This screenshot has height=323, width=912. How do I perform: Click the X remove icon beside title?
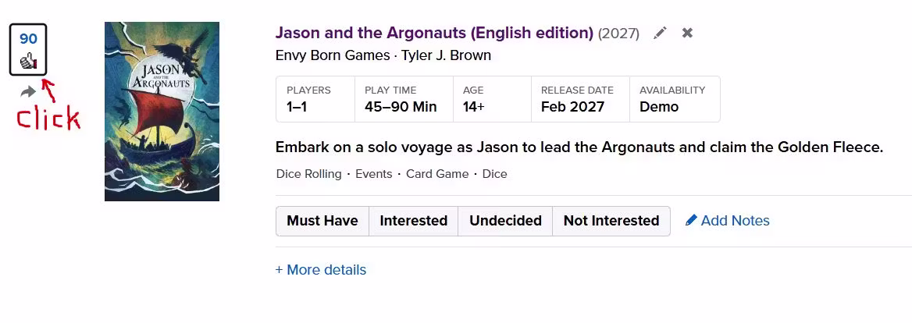point(687,33)
